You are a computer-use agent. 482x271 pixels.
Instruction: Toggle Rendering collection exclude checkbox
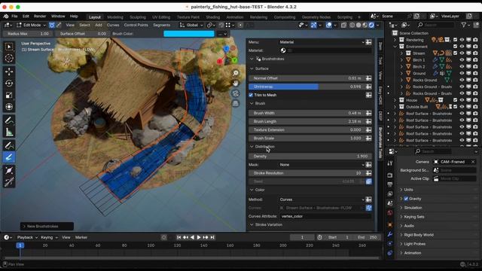point(455,40)
